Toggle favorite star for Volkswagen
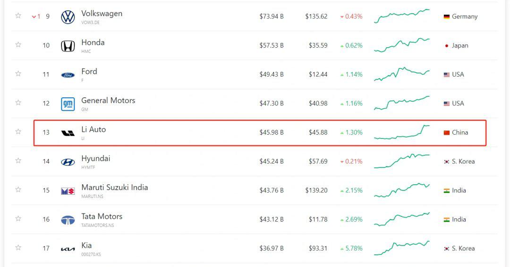 [18, 16]
